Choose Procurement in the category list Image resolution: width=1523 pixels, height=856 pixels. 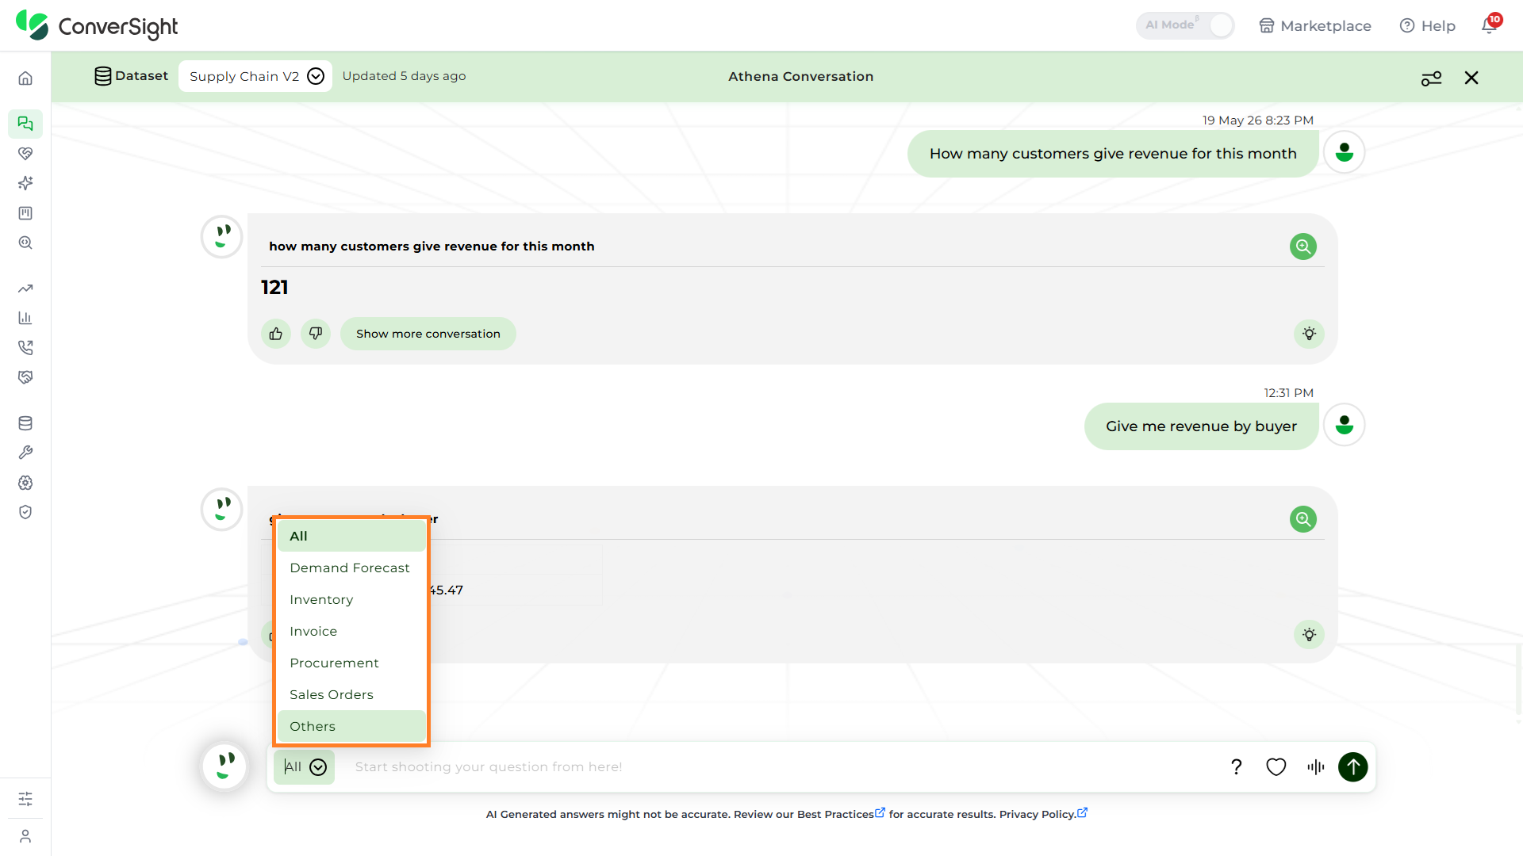[x=351, y=663]
